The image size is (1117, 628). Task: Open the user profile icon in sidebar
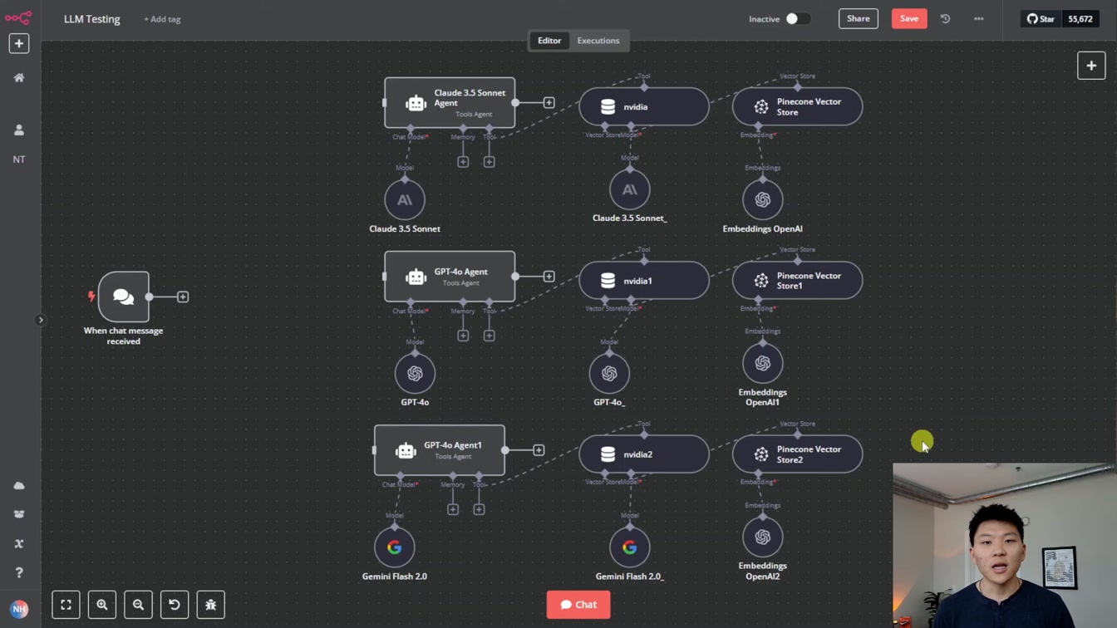(x=19, y=130)
